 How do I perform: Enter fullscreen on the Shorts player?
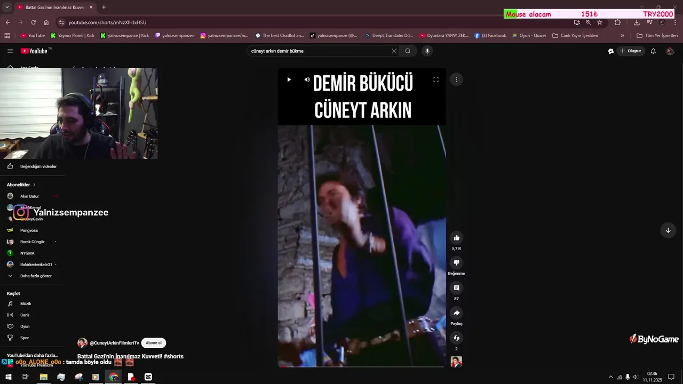[x=435, y=79]
